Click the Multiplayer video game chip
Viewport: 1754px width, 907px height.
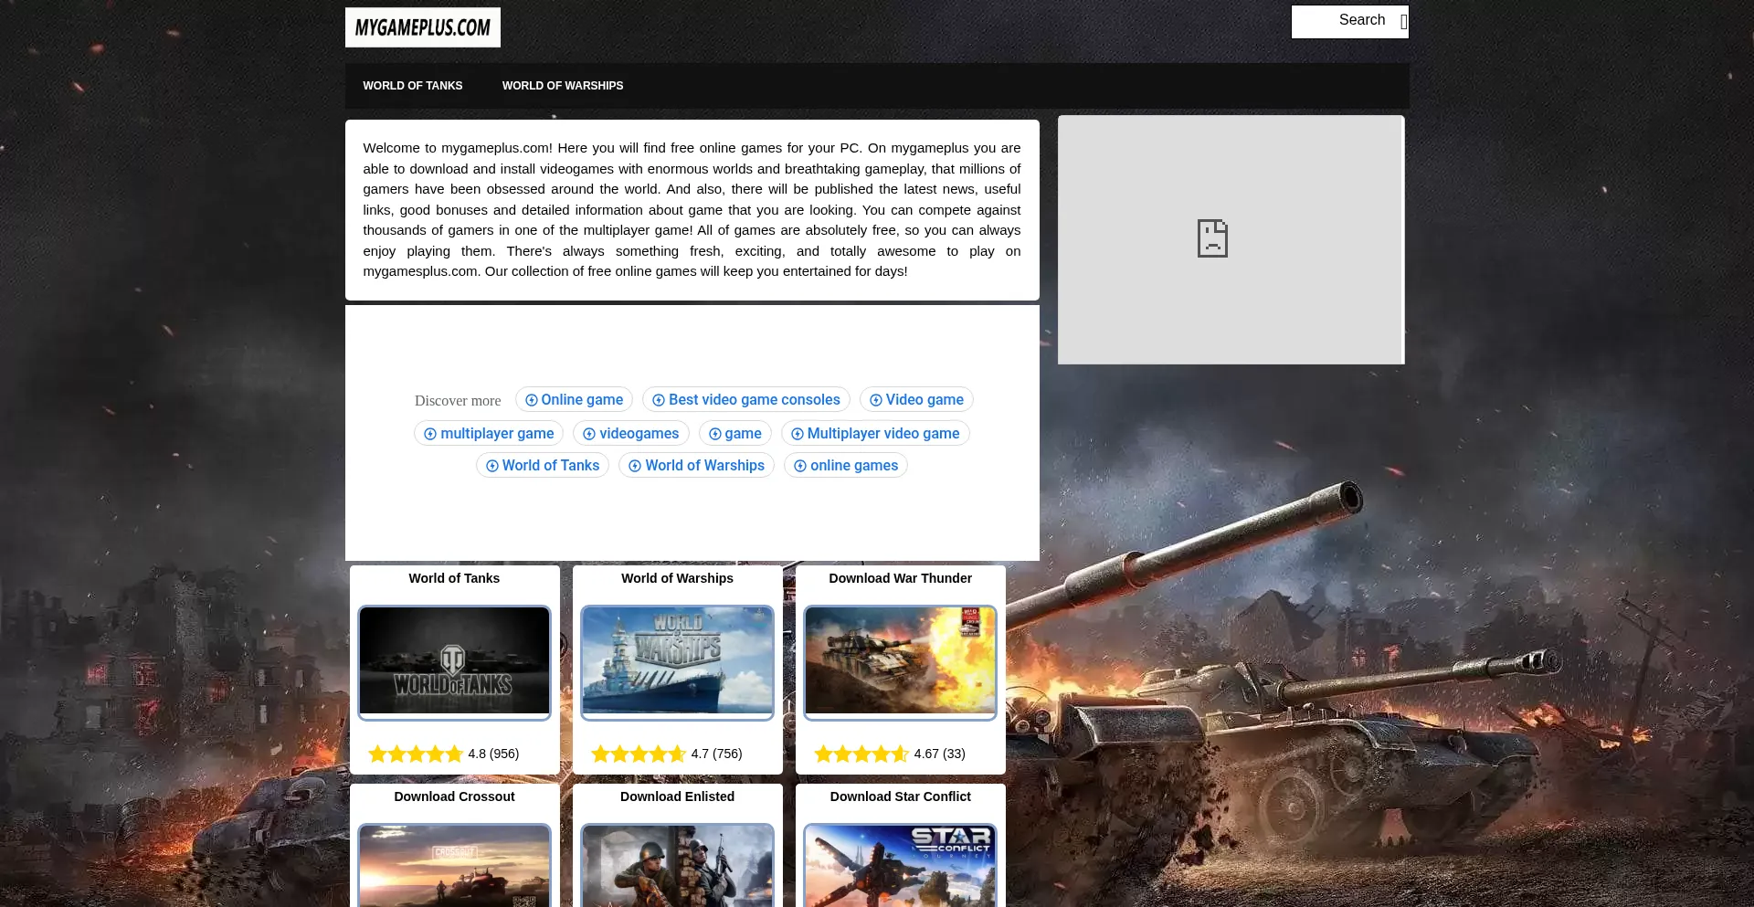pyautogui.click(x=875, y=434)
